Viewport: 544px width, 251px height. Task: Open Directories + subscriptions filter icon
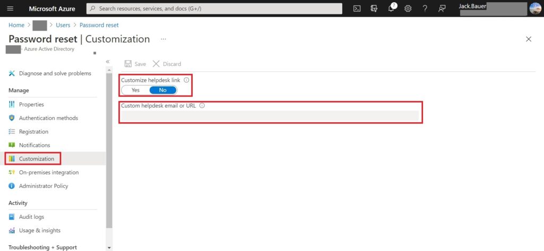(374, 8)
